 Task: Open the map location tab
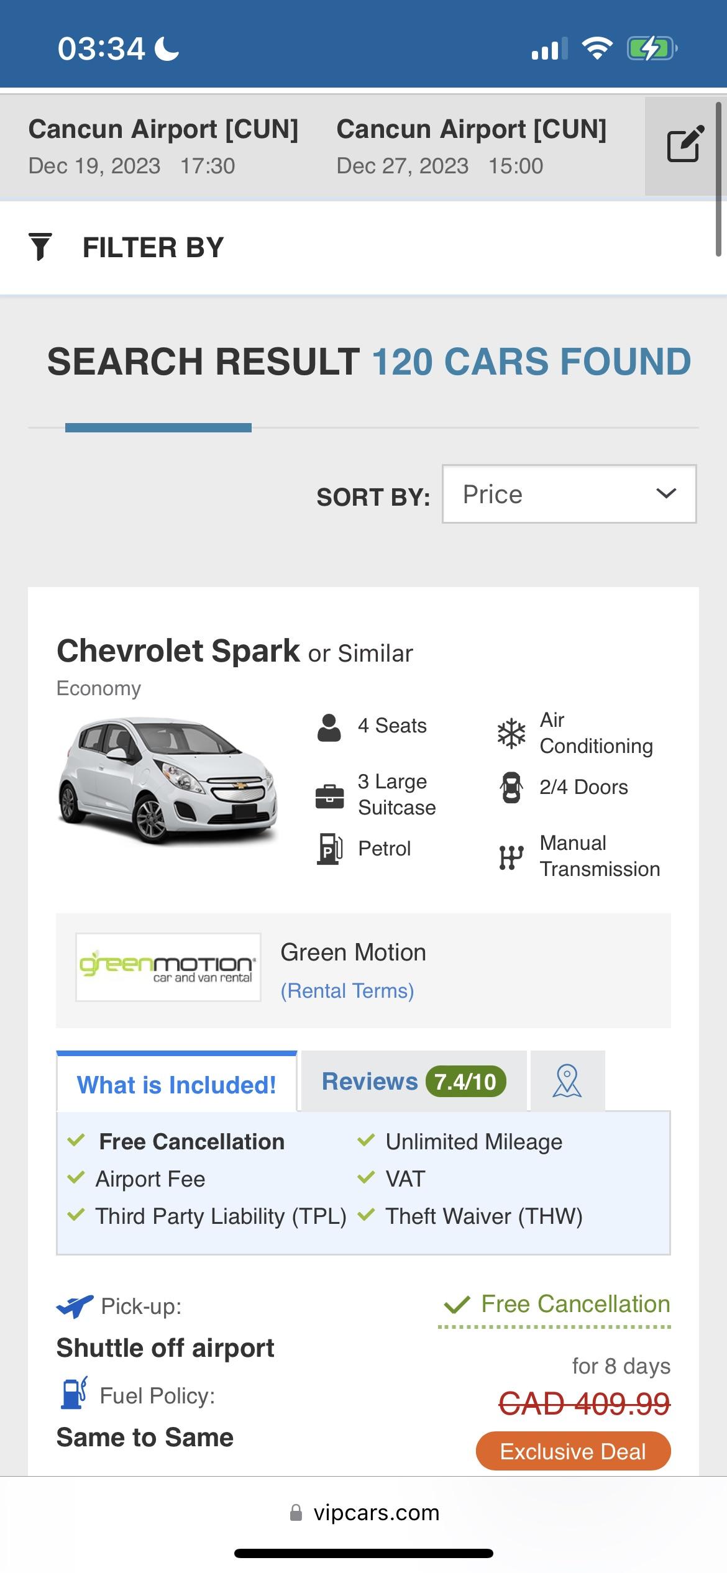[567, 1081]
